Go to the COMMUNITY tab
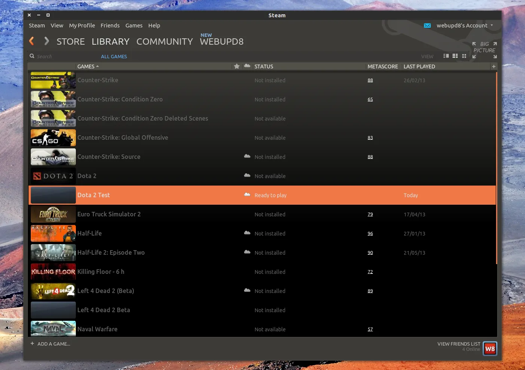The height and width of the screenshot is (370, 525). click(164, 41)
